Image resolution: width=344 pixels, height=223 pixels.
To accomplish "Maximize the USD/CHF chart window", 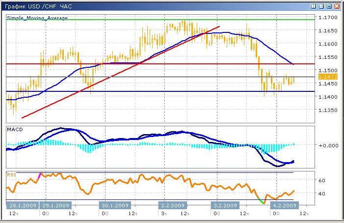I will tap(329, 6).
